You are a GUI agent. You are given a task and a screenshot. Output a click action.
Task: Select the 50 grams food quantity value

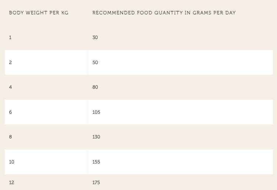(x=95, y=63)
